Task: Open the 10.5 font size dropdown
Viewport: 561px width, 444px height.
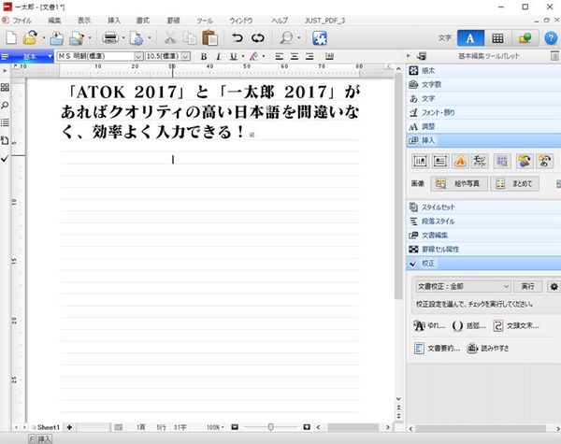Action: click(185, 56)
